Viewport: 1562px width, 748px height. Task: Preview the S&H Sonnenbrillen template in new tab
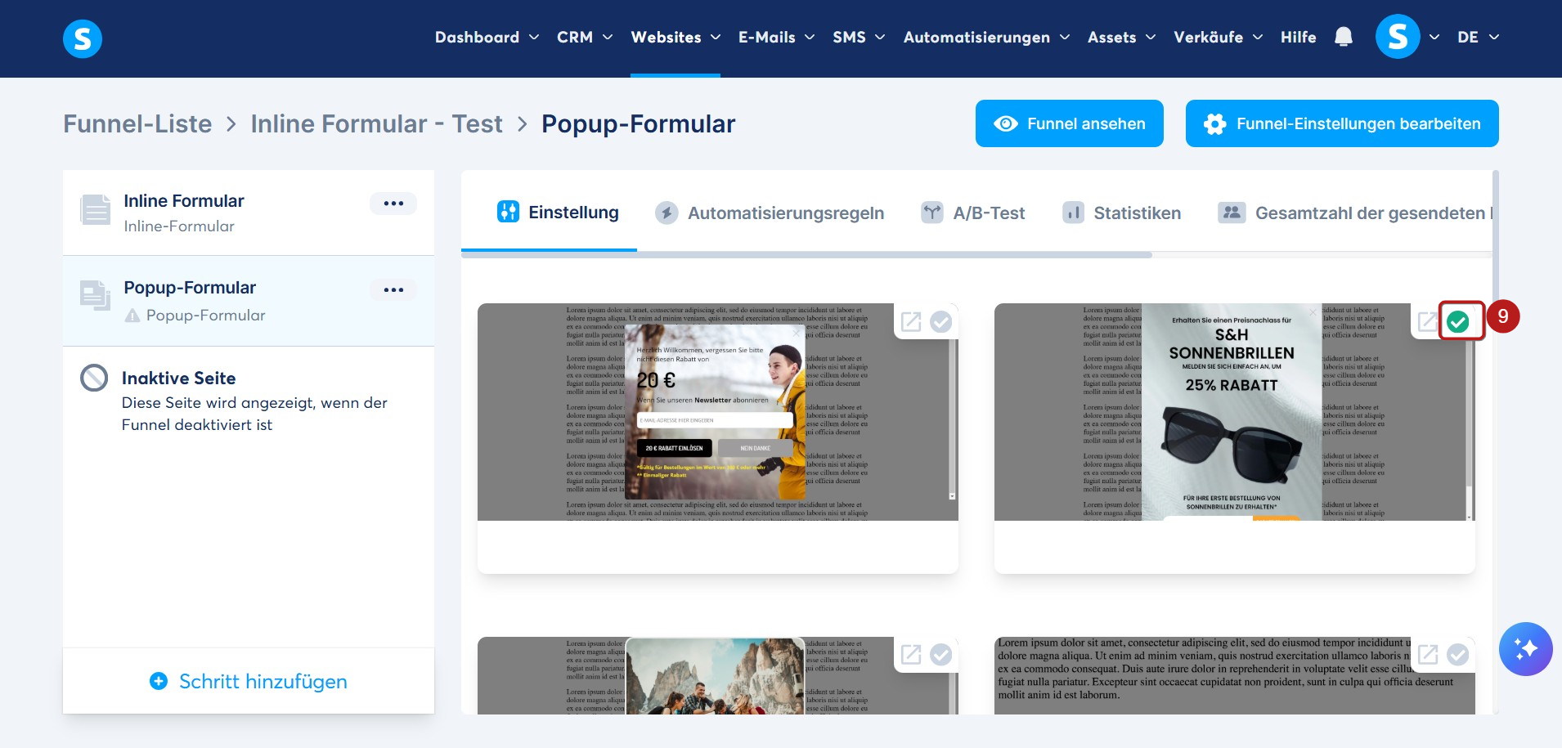[x=1427, y=322]
